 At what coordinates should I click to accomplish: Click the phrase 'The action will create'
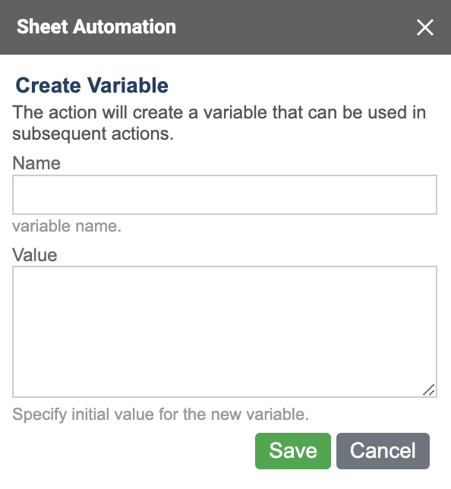(97, 112)
